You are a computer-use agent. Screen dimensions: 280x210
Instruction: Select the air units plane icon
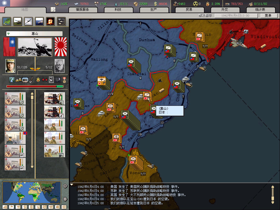tap(28, 21)
